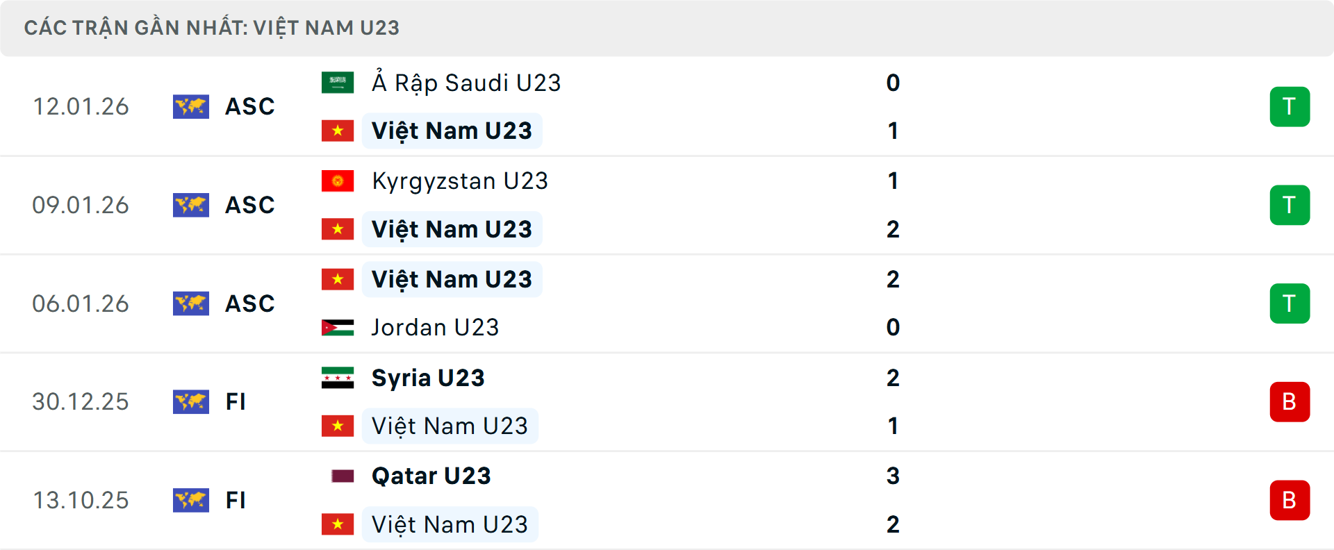Click the Jordan U23 flag icon

click(x=338, y=327)
